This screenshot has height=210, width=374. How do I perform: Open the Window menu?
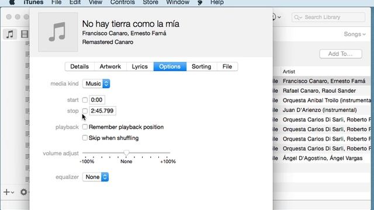pyautogui.click(x=178, y=2)
